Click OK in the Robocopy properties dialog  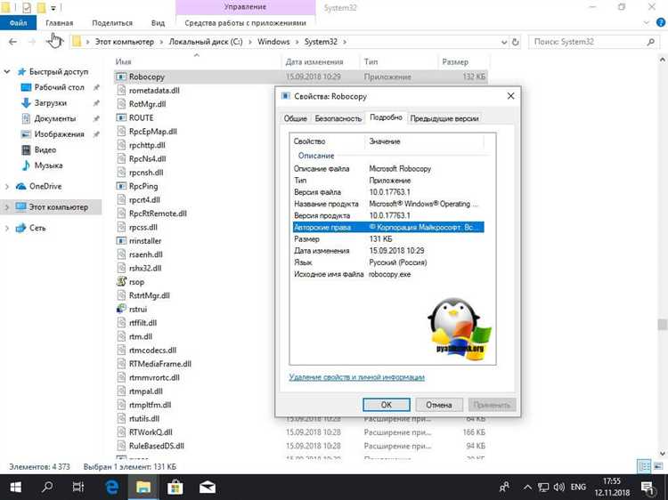coord(386,405)
